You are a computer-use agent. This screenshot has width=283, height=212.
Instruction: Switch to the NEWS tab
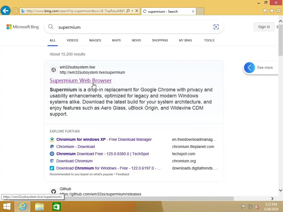(136, 40)
